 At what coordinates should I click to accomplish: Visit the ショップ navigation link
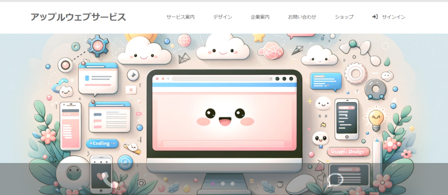(x=344, y=17)
